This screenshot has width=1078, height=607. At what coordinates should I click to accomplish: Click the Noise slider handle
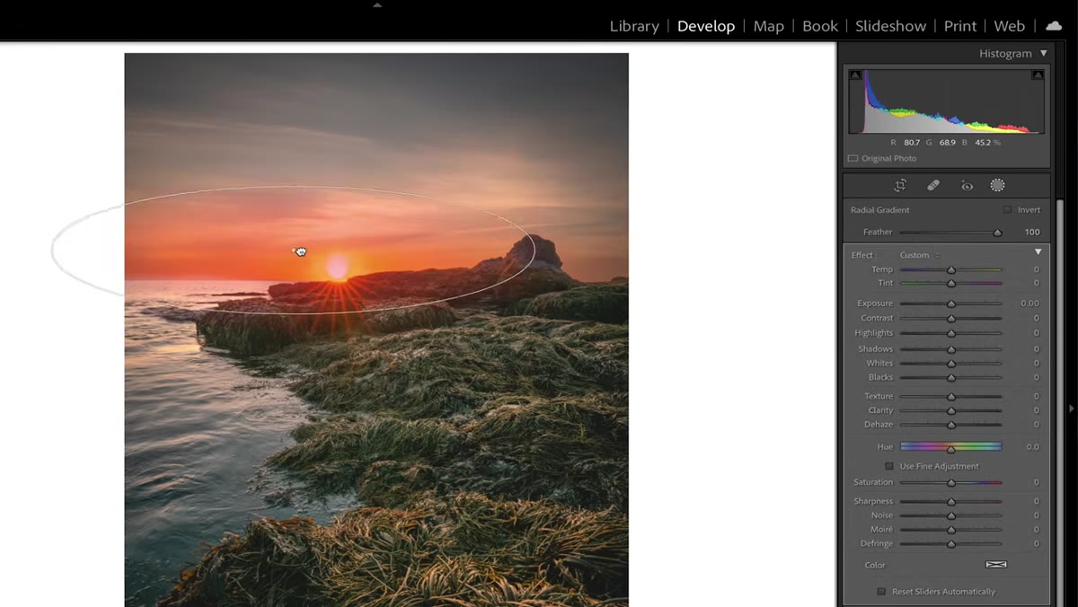click(951, 516)
